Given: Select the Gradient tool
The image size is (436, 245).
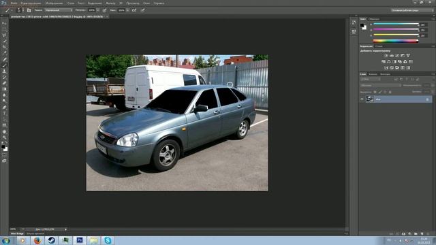Looking at the screenshot, I should [x=4, y=89].
